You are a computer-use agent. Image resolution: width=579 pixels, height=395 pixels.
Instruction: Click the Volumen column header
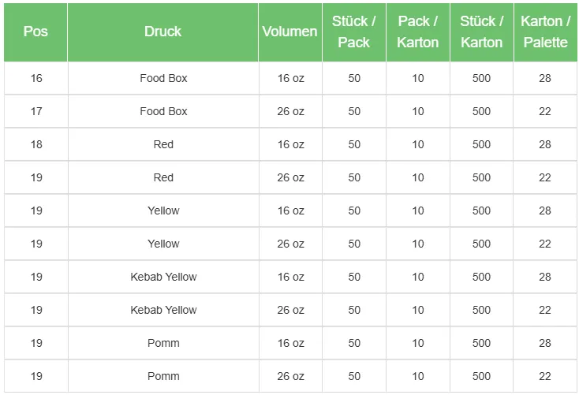pos(289,32)
